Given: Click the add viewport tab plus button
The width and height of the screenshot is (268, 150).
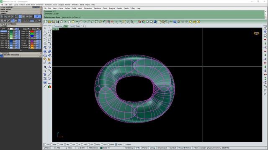Looking at the screenshot, I should tap(83, 26).
